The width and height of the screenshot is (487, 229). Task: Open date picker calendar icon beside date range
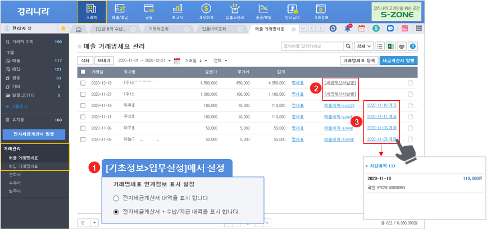coord(177,60)
